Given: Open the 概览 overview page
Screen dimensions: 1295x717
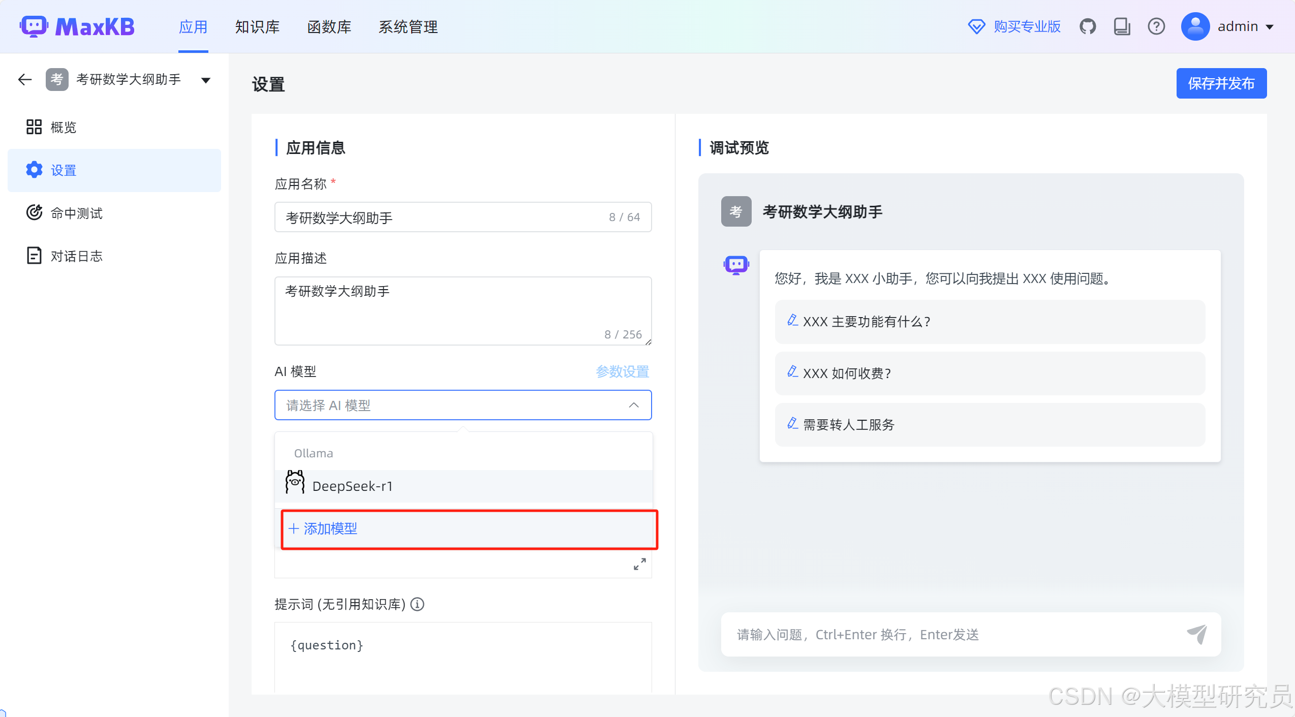Looking at the screenshot, I should pyautogui.click(x=63, y=127).
